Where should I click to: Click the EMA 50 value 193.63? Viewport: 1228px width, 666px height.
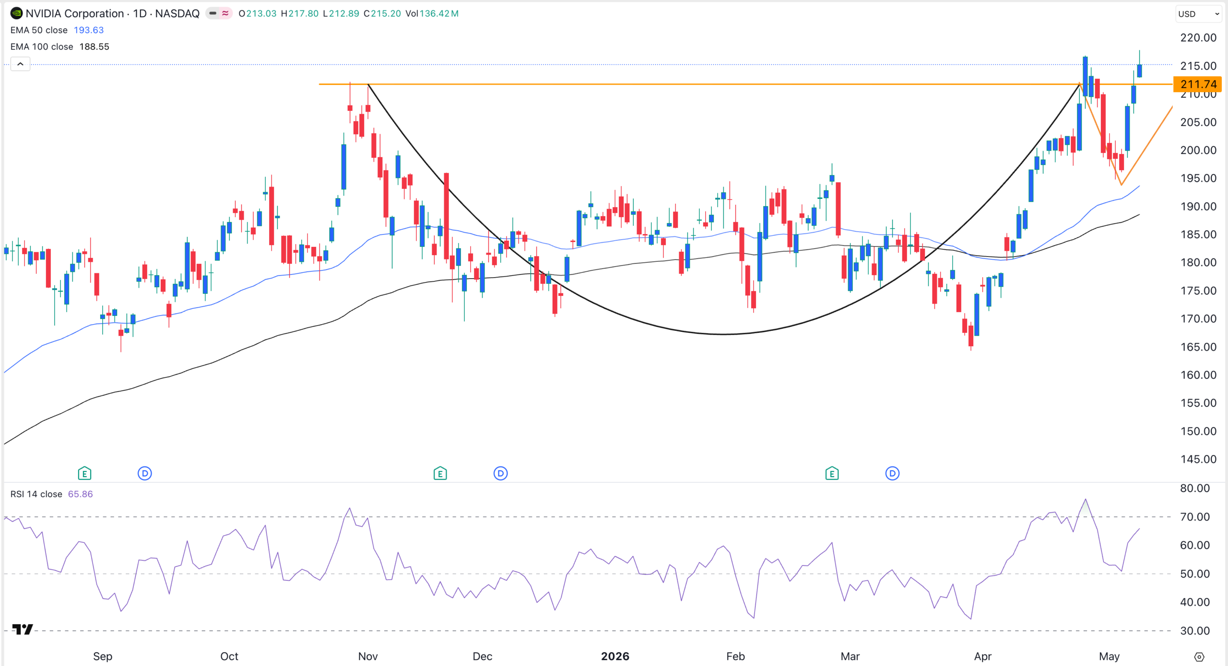[89, 30]
